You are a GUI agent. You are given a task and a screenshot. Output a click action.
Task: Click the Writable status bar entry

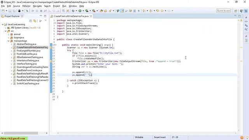[x=139, y=137]
